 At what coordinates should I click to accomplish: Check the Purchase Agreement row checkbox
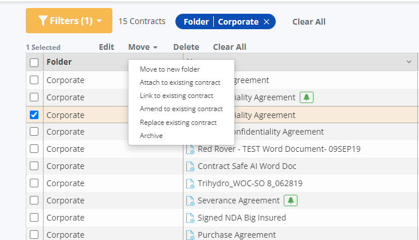(x=34, y=235)
